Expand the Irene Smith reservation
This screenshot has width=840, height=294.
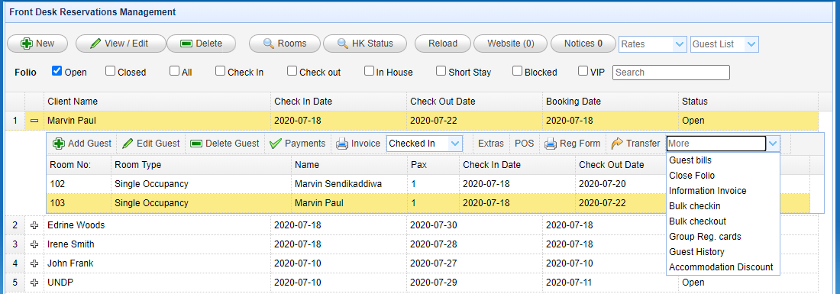click(x=35, y=244)
